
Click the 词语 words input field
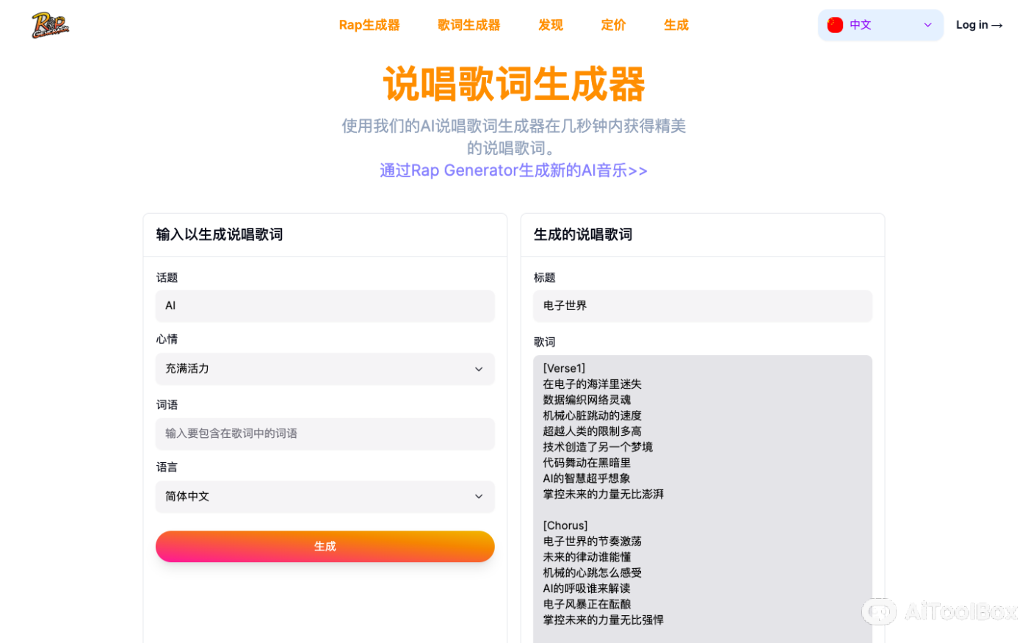pyautogui.click(x=325, y=434)
